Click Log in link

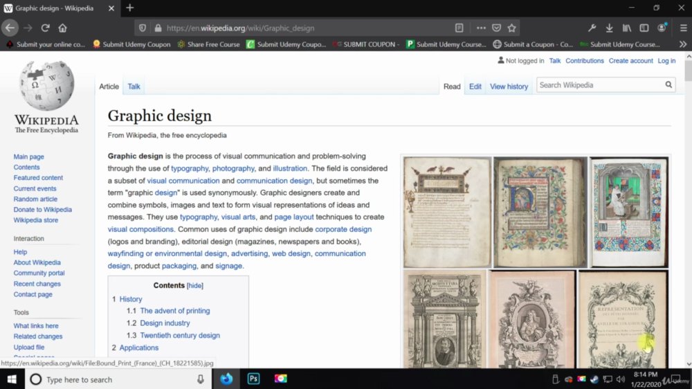pos(666,60)
